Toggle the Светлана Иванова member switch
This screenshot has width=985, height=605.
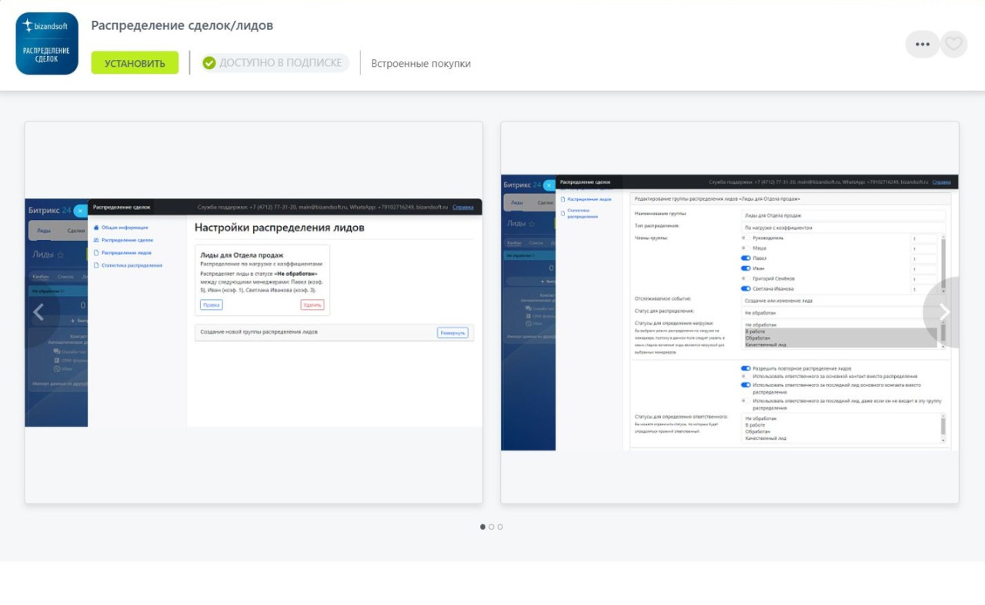(x=745, y=288)
